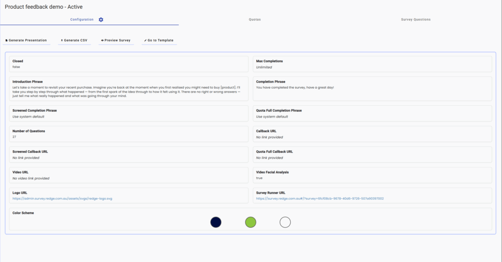Click the Max Completions Unlimited field

point(264,67)
